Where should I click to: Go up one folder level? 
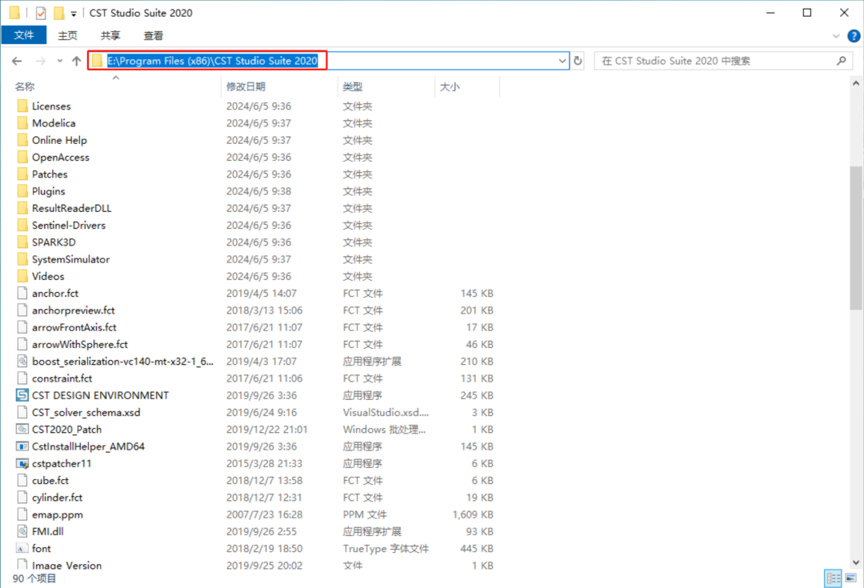click(76, 61)
